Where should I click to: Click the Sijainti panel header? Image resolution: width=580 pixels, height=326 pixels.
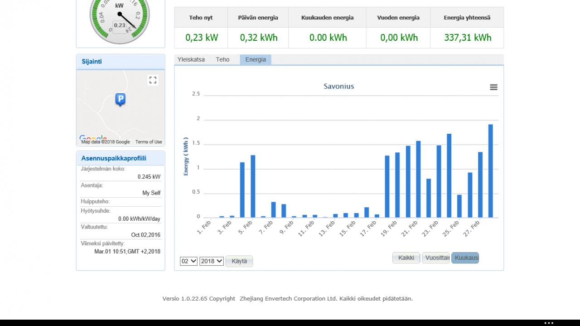click(121, 62)
